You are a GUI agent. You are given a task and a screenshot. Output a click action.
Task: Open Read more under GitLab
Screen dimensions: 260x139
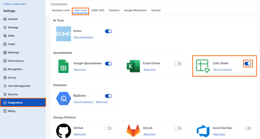point(149,134)
